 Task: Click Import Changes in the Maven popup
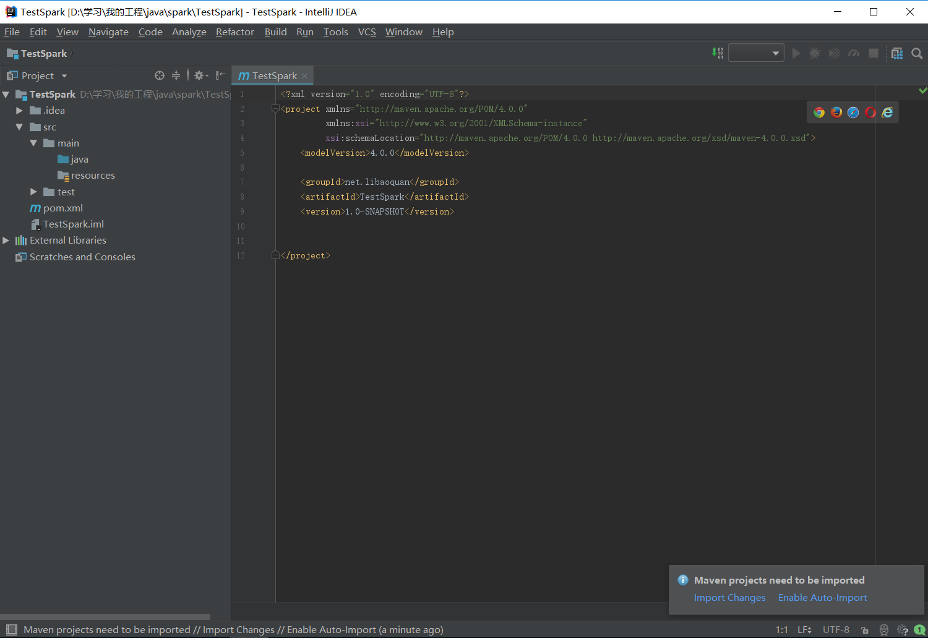coord(729,598)
